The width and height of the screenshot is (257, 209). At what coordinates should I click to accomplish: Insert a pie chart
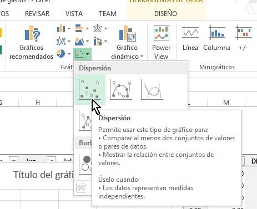click(61, 54)
